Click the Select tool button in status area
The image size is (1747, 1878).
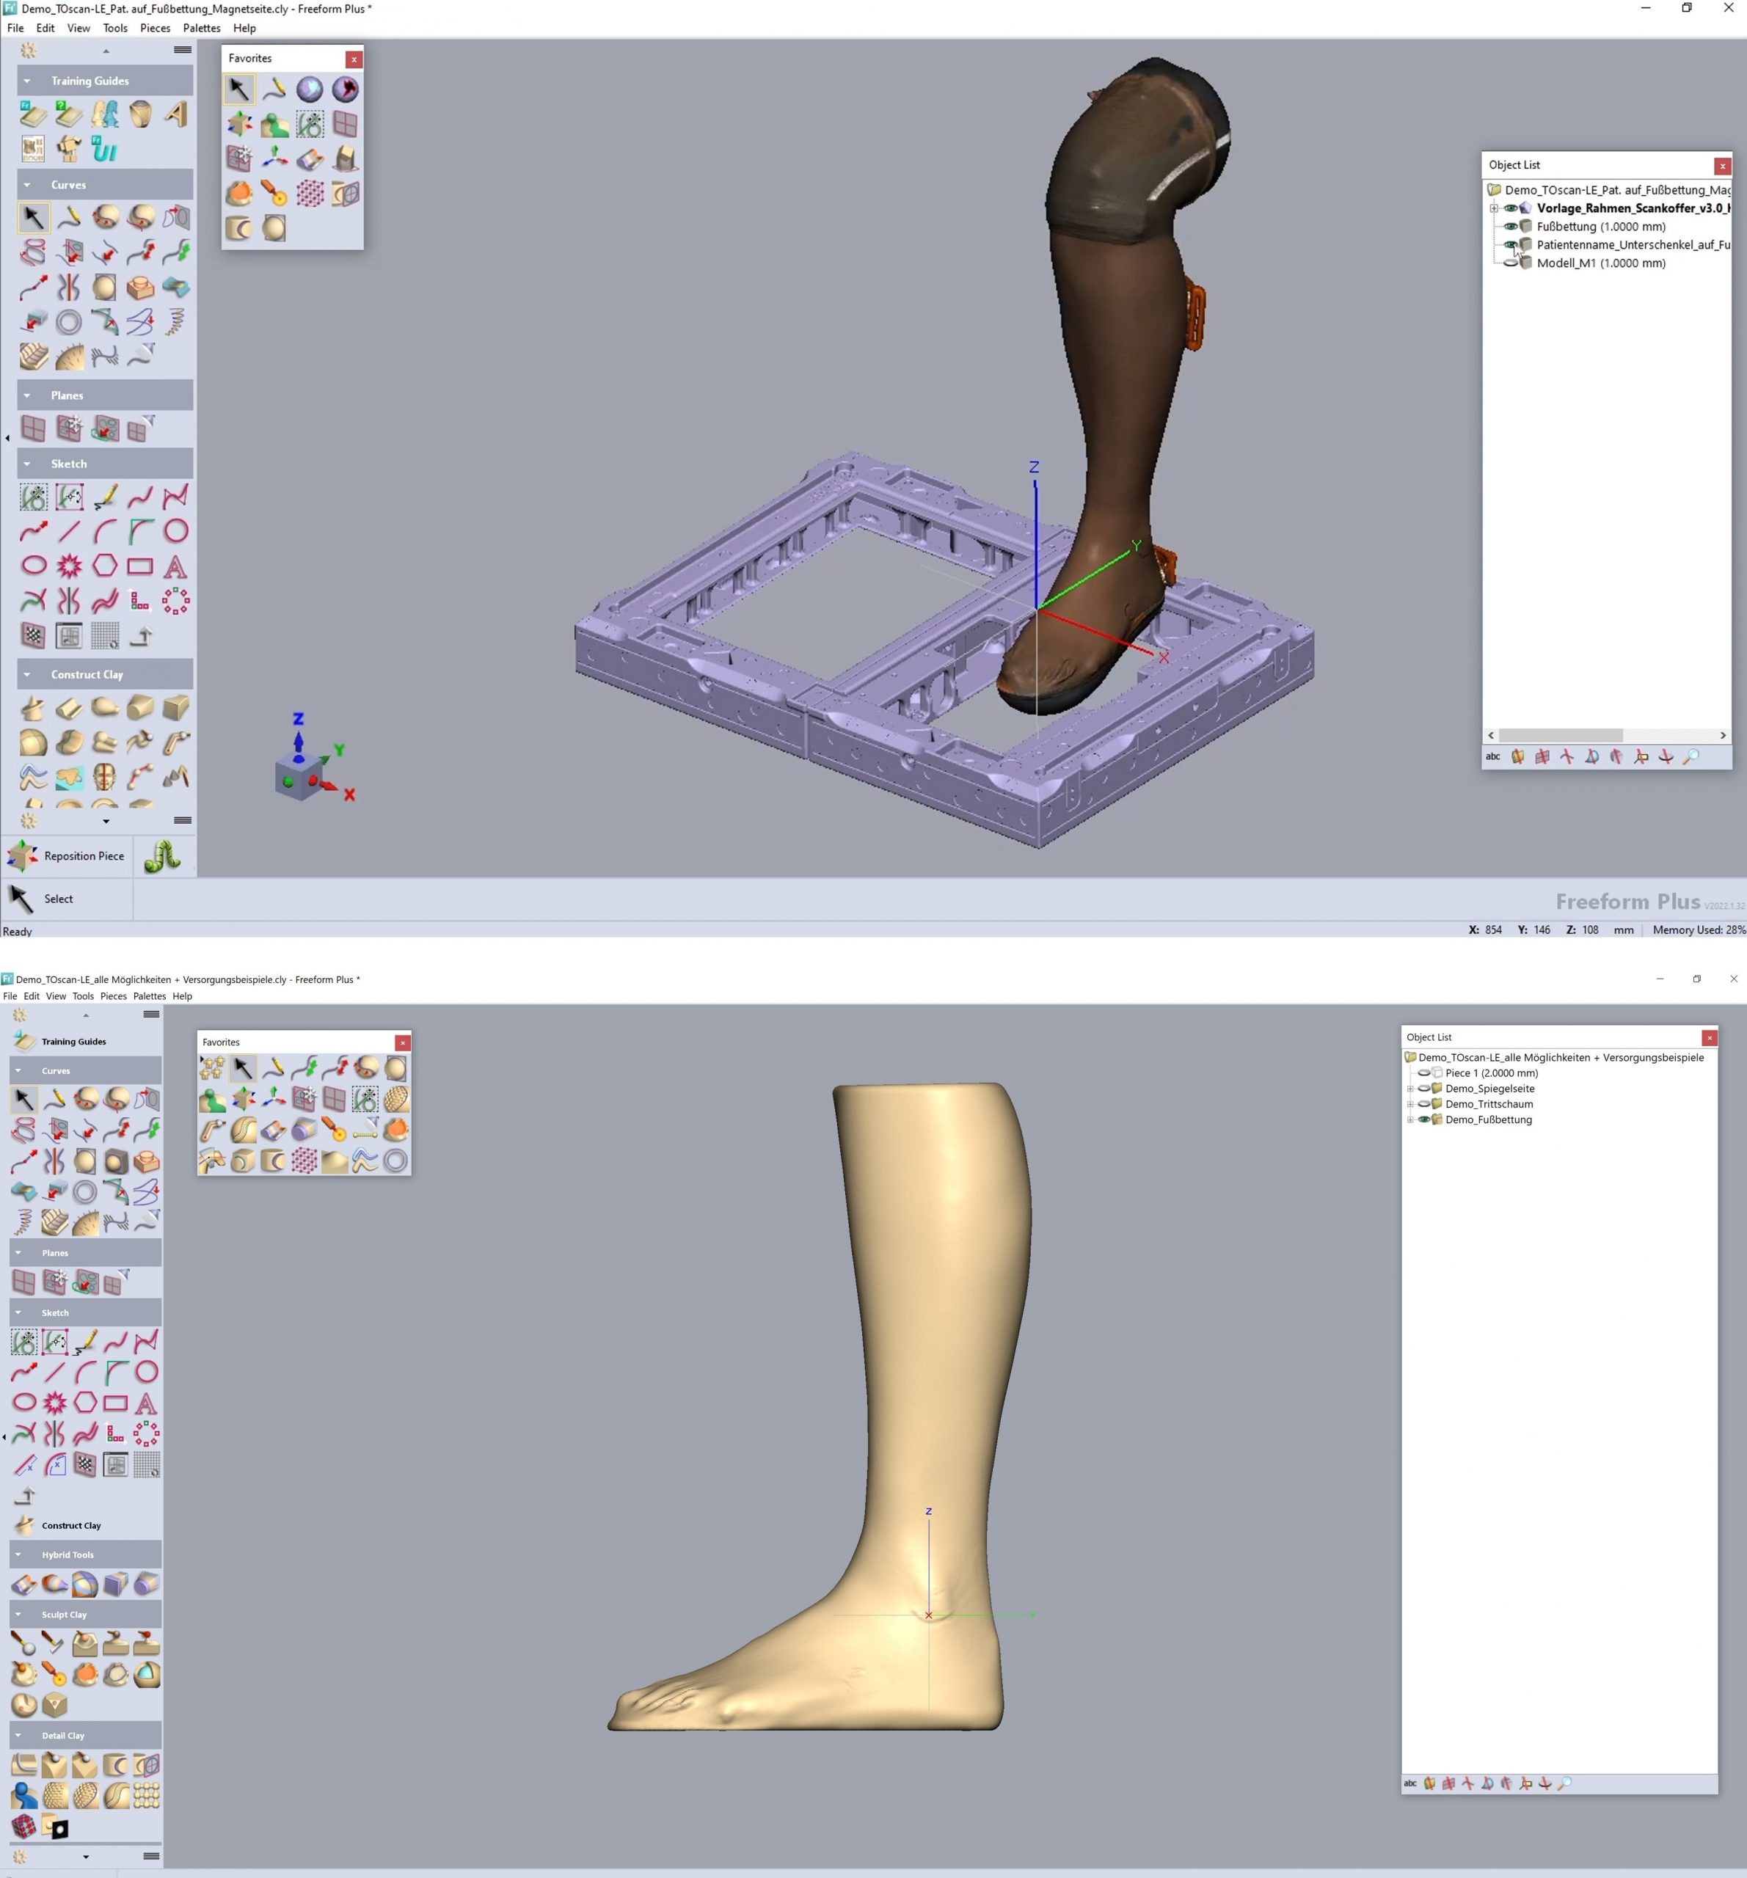pyautogui.click(x=66, y=899)
